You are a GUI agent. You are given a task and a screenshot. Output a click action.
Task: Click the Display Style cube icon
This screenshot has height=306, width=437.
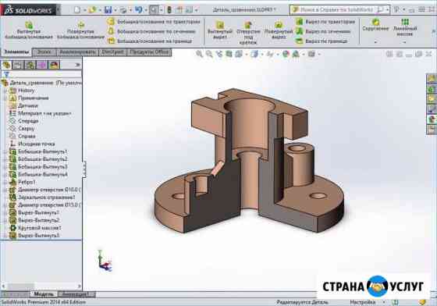254,54
